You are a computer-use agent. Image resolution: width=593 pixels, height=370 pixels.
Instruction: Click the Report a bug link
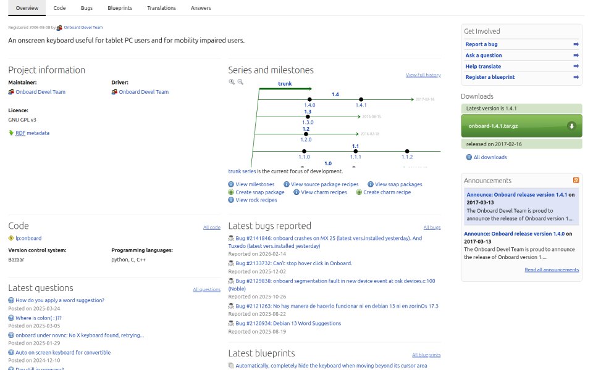[x=481, y=44]
